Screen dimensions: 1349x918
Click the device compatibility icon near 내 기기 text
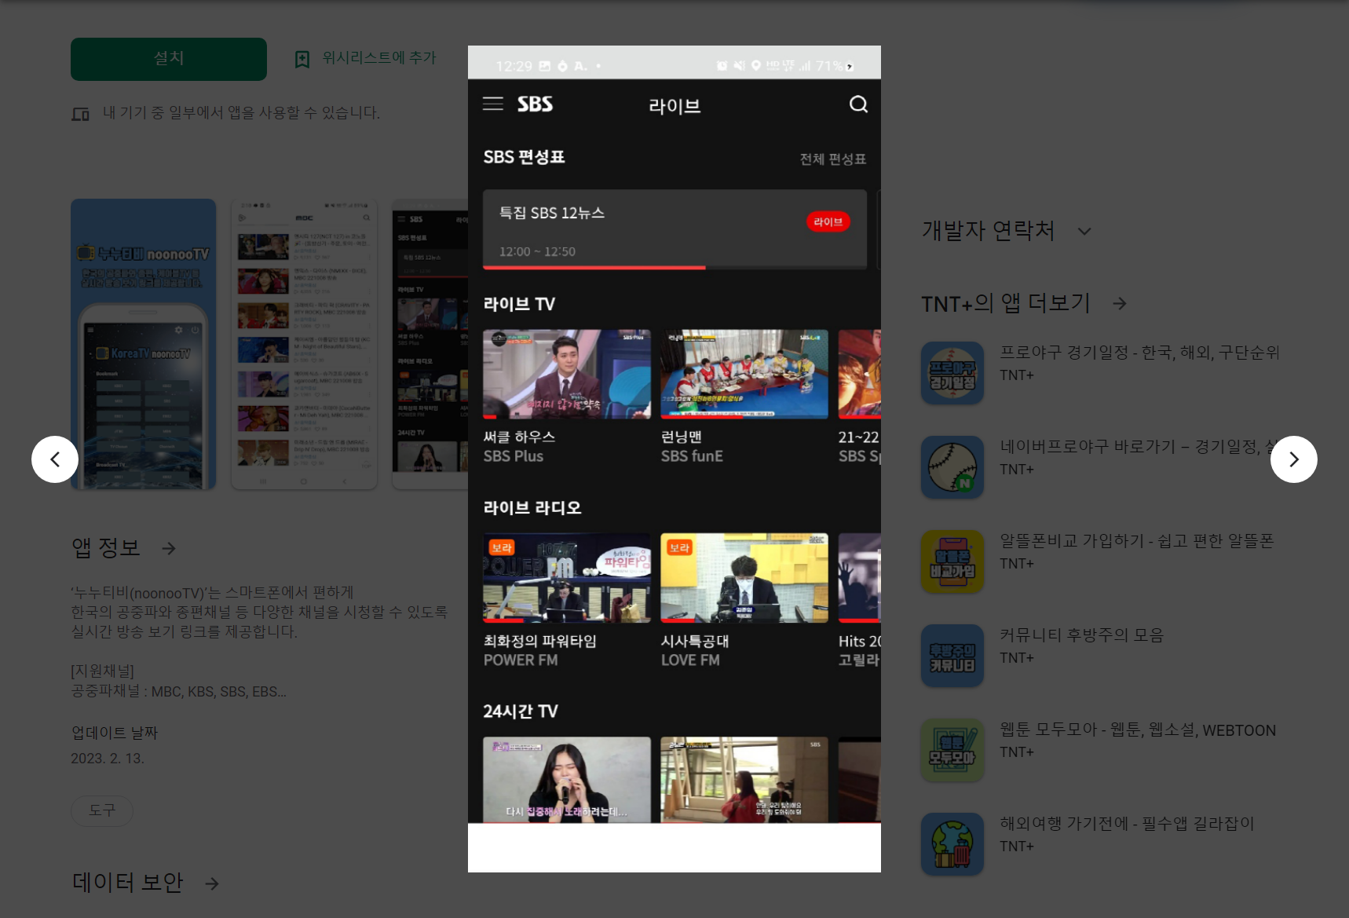[x=81, y=113]
